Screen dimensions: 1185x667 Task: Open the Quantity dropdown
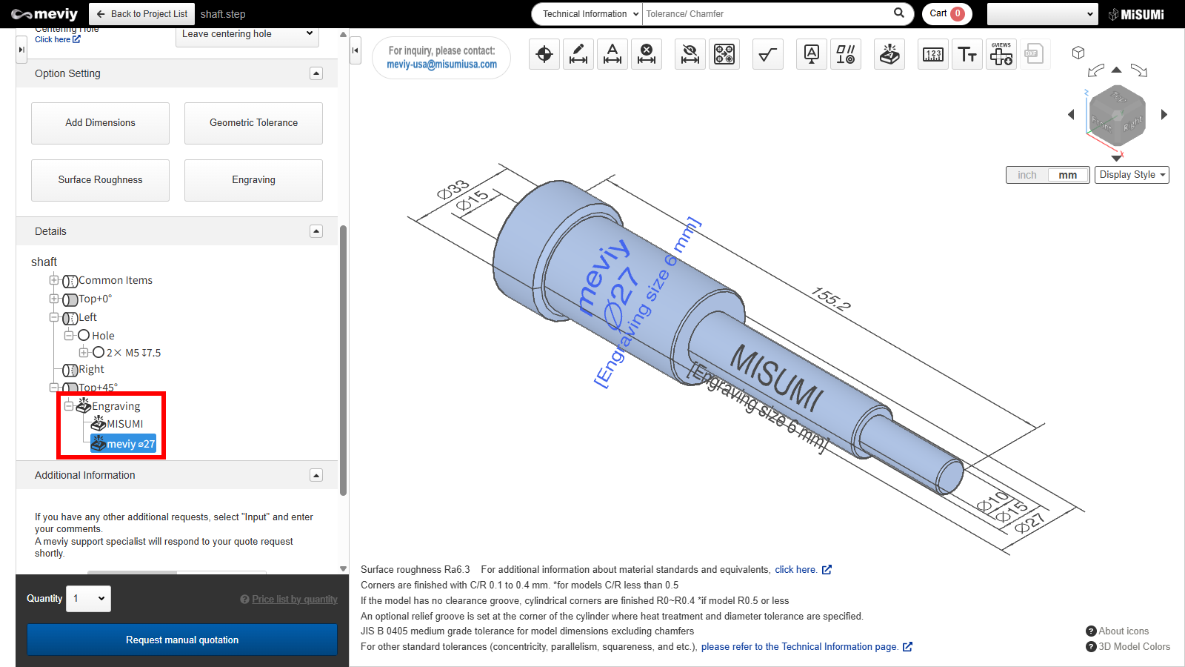point(89,599)
